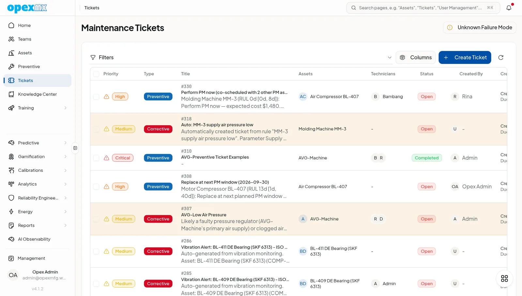This screenshot has height=296, width=522.
Task: Click the warning icon on ticket #330
Action: click(x=106, y=96)
